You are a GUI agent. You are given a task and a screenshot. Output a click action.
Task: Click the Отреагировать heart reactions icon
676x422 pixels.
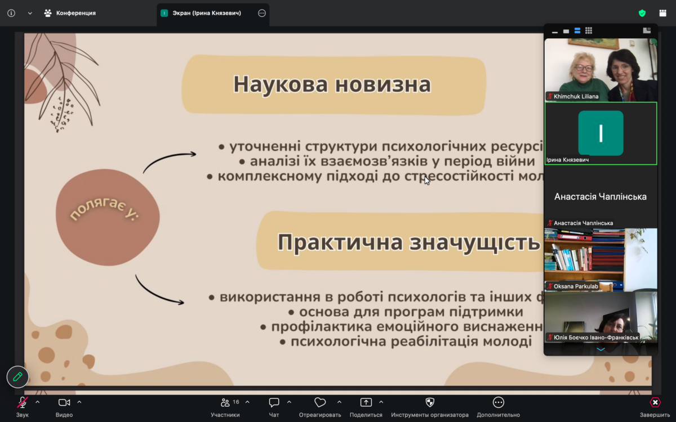pyautogui.click(x=320, y=403)
